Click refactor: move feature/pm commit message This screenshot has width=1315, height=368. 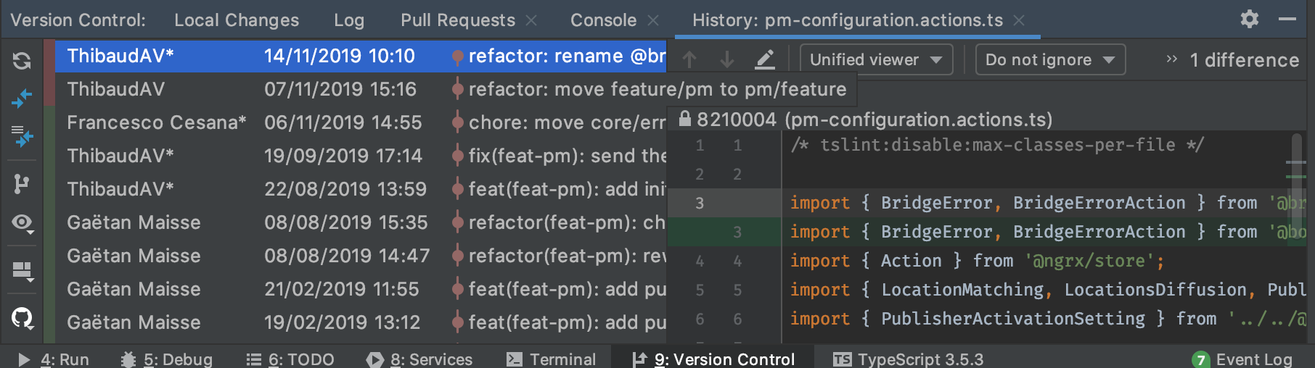tap(657, 89)
